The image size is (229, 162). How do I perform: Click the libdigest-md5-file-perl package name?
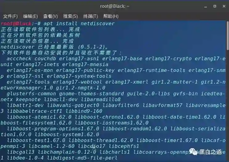tap(82, 158)
